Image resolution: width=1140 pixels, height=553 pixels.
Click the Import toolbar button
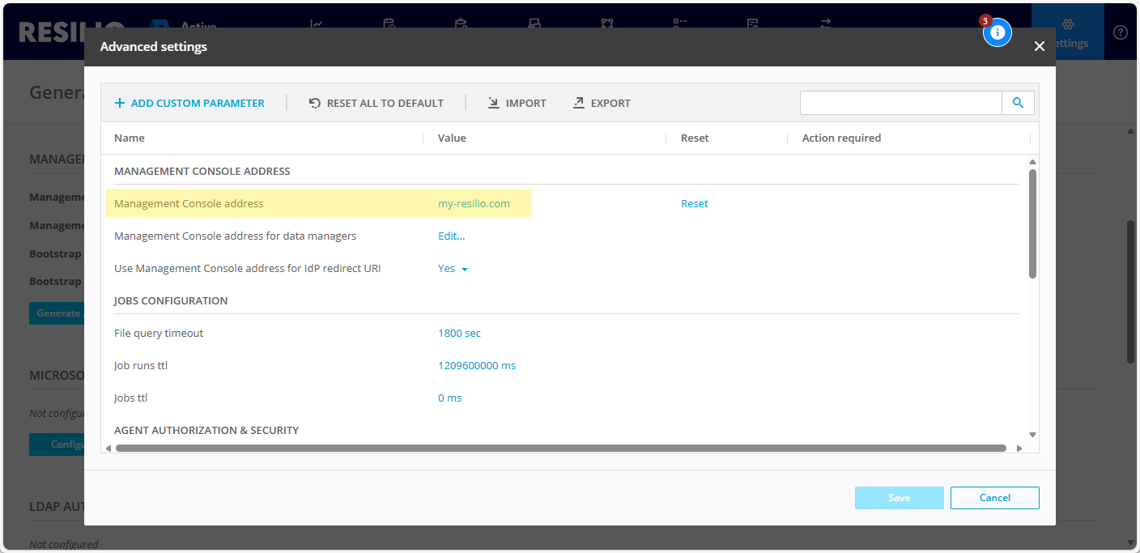pyautogui.click(x=517, y=103)
